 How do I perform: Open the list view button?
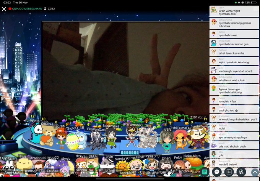(229, 172)
